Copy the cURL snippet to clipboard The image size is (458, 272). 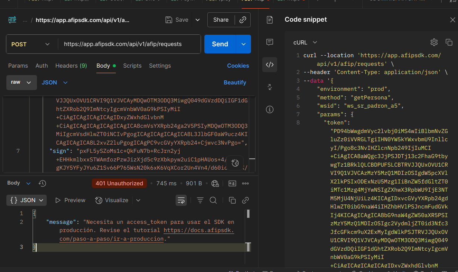(449, 42)
